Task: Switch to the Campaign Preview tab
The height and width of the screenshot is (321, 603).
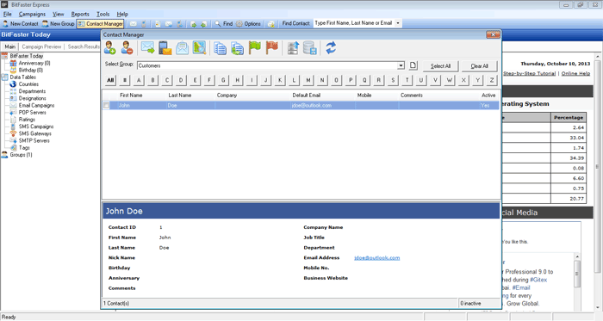Action: 41,46
